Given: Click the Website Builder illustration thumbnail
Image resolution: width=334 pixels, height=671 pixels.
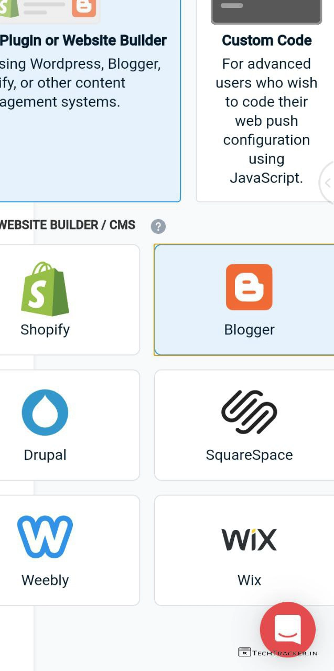Looking at the screenshot, I should 50,9.
